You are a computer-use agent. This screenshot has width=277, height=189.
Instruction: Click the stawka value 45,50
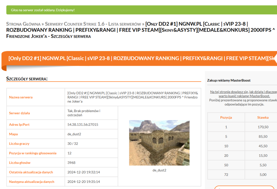[x=263, y=146]
